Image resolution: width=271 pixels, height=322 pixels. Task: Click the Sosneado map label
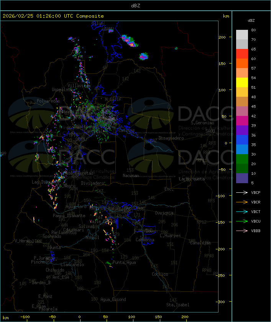tap(52, 236)
